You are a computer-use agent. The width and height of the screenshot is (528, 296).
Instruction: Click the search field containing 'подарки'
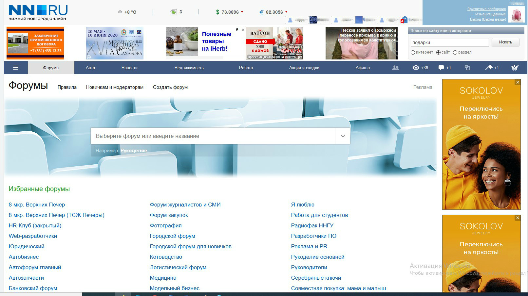449,42
